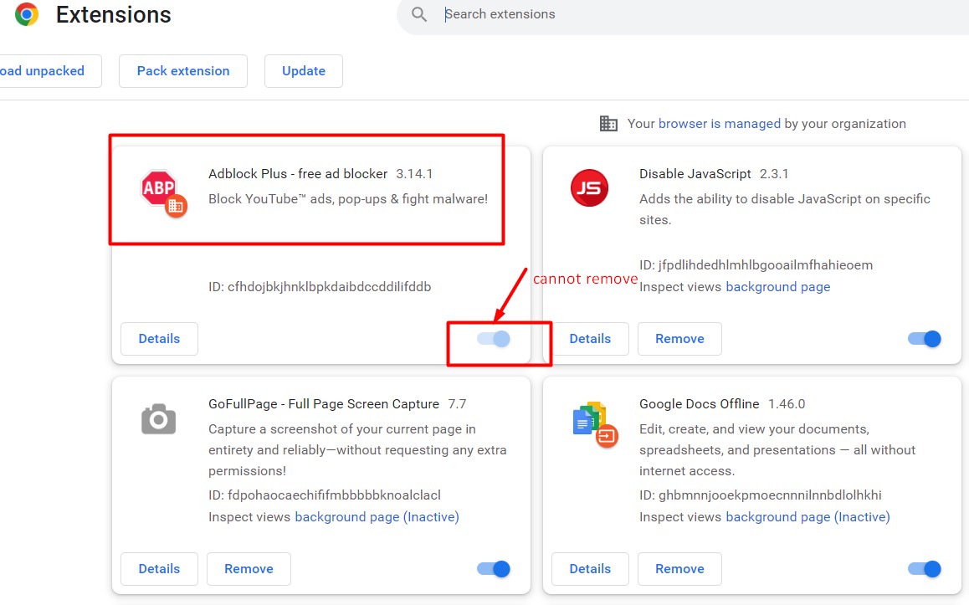
Task: Remove the Google Docs Offline extension
Action: click(x=679, y=569)
